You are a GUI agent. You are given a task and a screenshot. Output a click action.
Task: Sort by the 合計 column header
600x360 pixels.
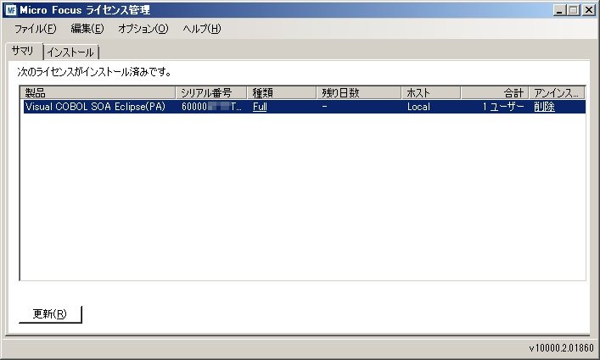click(495, 92)
